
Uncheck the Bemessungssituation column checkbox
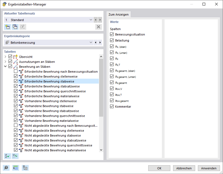tap(112, 34)
